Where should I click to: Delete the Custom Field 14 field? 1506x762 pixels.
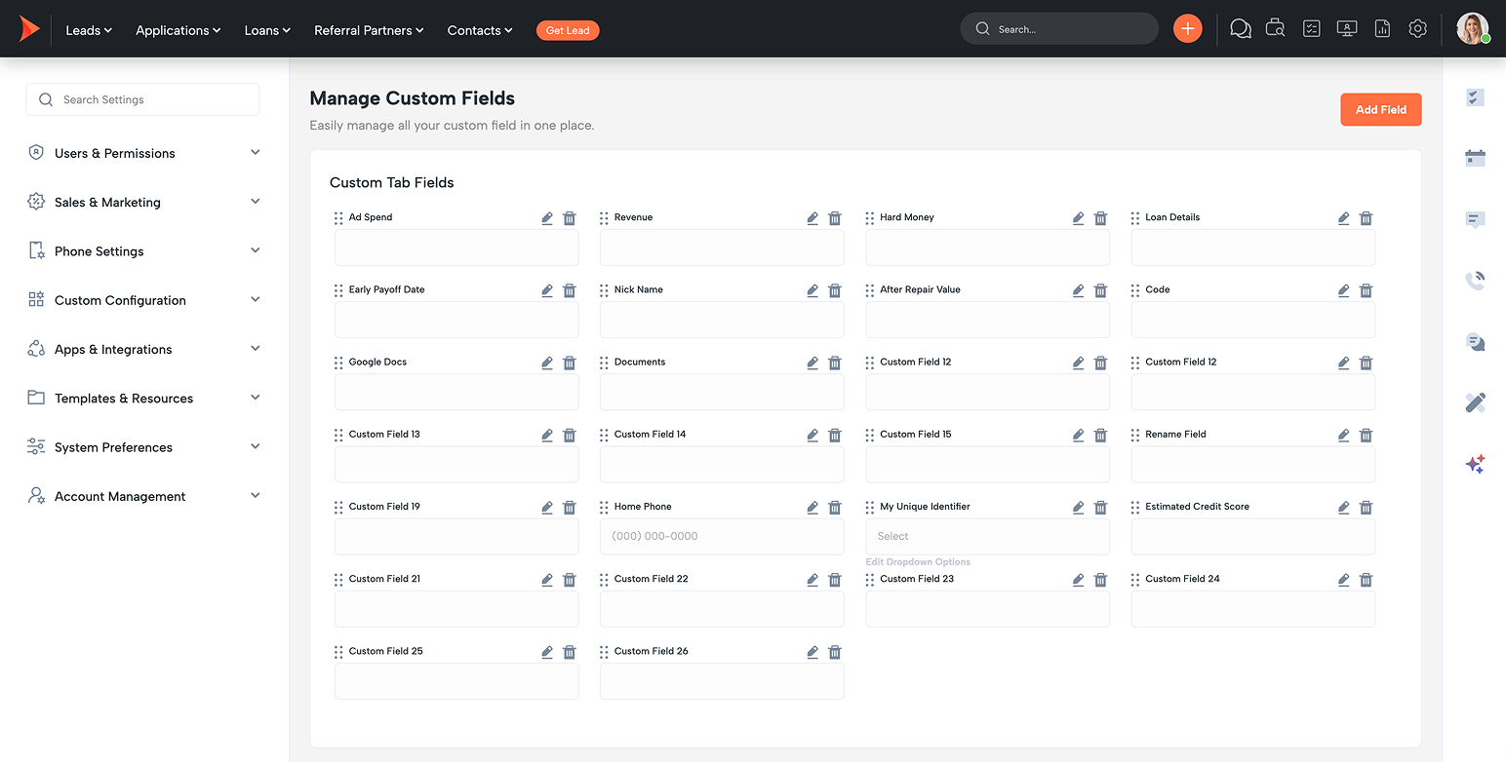(x=835, y=435)
